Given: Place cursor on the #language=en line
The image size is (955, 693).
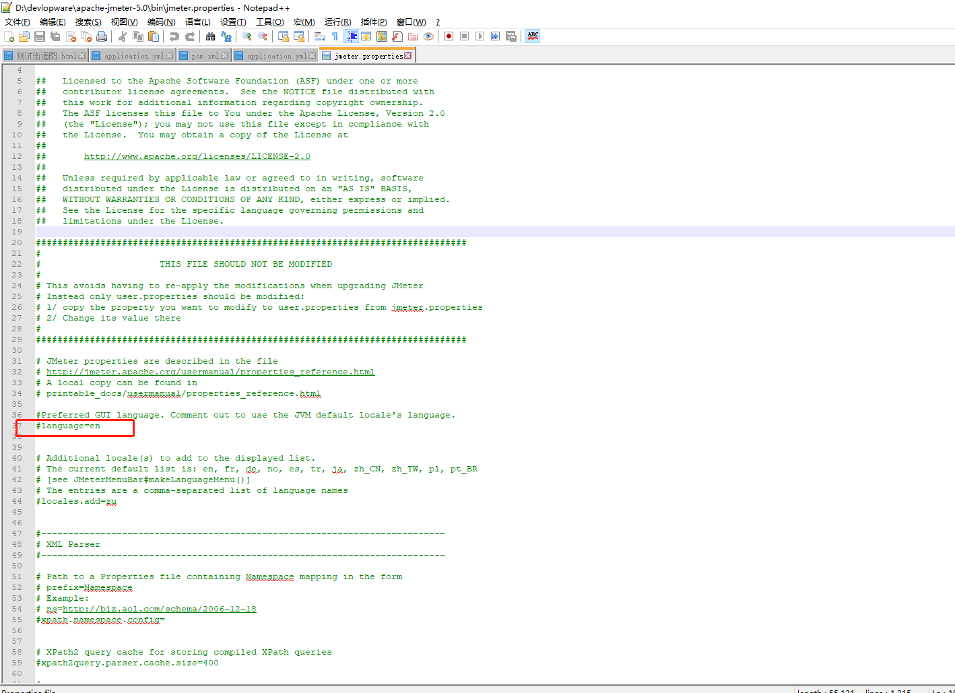Looking at the screenshot, I should [68, 426].
